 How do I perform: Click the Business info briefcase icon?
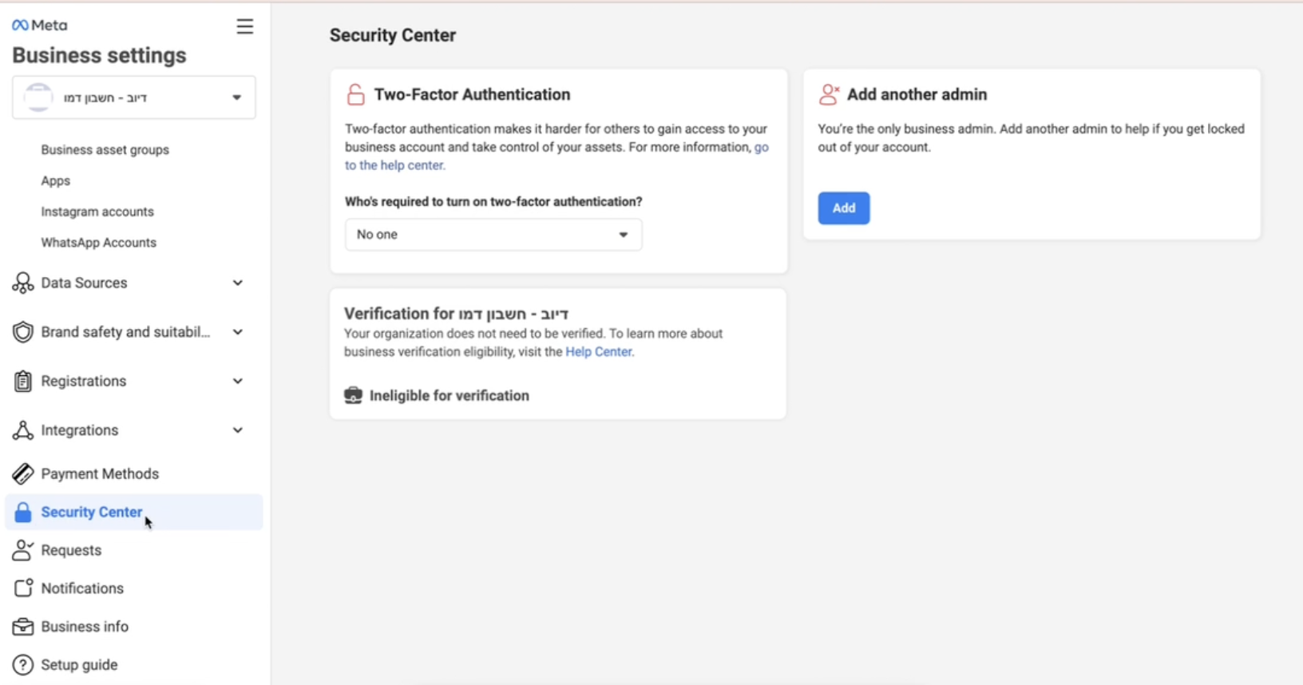click(x=23, y=627)
